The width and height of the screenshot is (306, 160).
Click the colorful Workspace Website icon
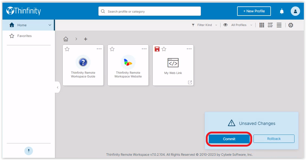pos(128,62)
